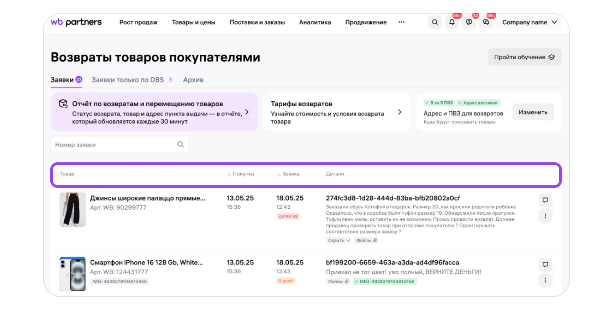Click the Пройти обучение button
The width and height of the screenshot is (613, 310).
525,57
